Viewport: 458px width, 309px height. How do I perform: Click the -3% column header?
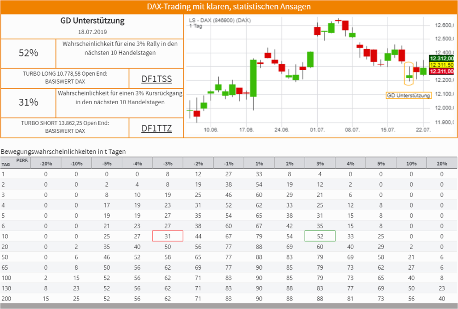(x=168, y=164)
